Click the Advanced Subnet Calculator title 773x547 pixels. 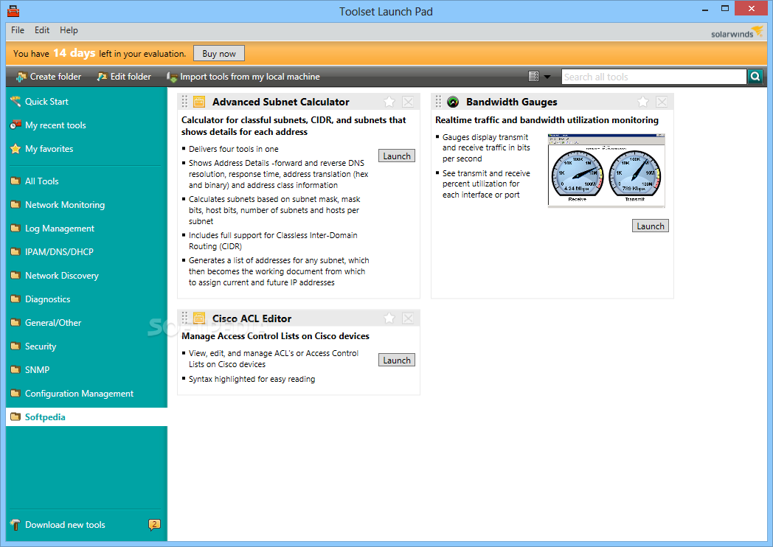click(281, 102)
